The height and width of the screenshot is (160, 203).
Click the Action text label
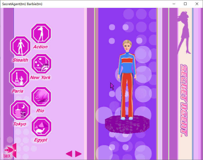(x=40, y=47)
